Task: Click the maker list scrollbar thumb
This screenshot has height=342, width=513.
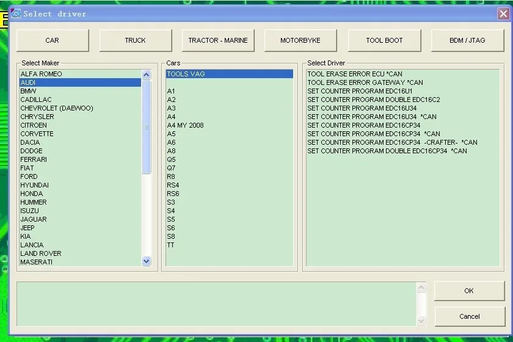Action: pyautogui.click(x=146, y=126)
